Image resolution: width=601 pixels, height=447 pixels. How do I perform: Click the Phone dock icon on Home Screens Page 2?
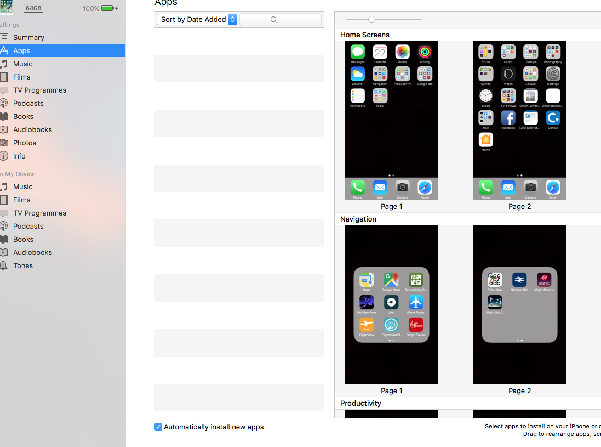485,187
